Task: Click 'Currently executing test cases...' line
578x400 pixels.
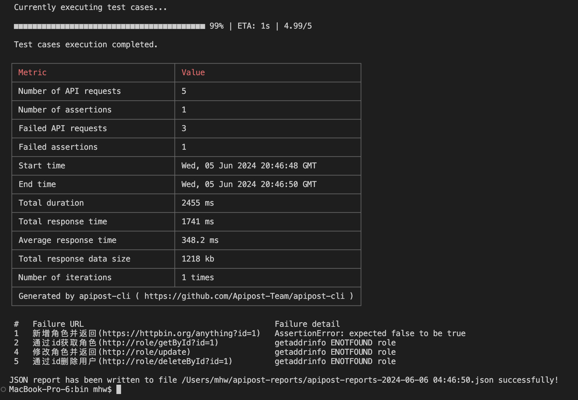Action: coord(90,7)
